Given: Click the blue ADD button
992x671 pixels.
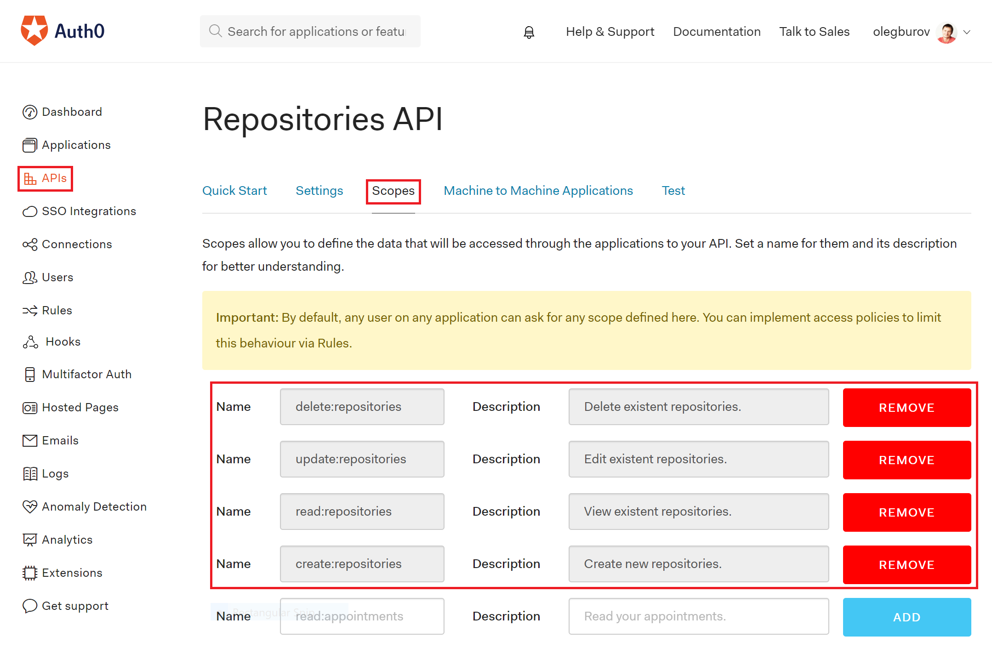Looking at the screenshot, I should pos(906,617).
